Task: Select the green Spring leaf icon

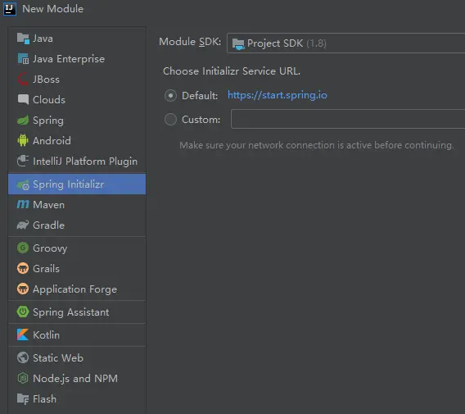Action: point(23,121)
